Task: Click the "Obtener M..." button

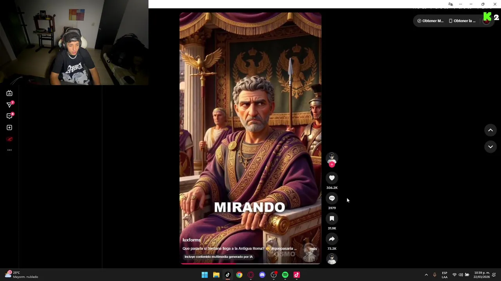Action: 430,21
